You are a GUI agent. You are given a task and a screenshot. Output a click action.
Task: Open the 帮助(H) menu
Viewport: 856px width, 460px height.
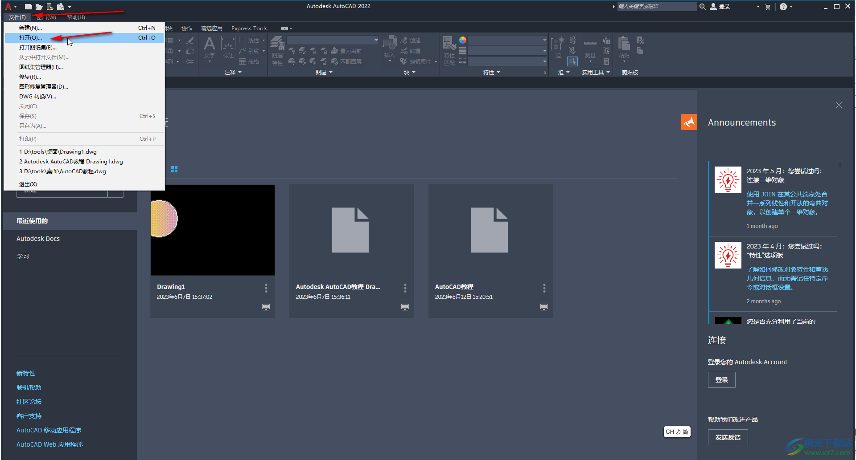pyautogui.click(x=76, y=17)
